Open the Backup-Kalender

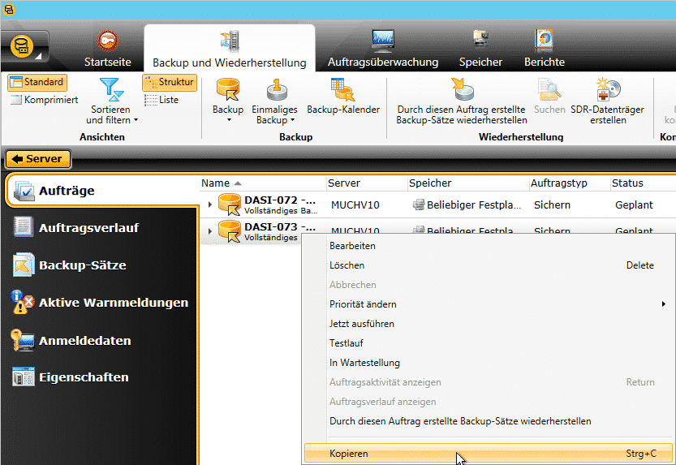[x=343, y=97]
